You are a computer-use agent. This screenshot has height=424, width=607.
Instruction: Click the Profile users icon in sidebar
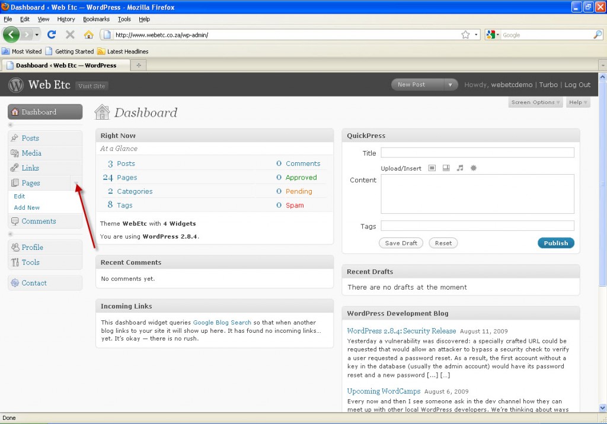pos(15,247)
